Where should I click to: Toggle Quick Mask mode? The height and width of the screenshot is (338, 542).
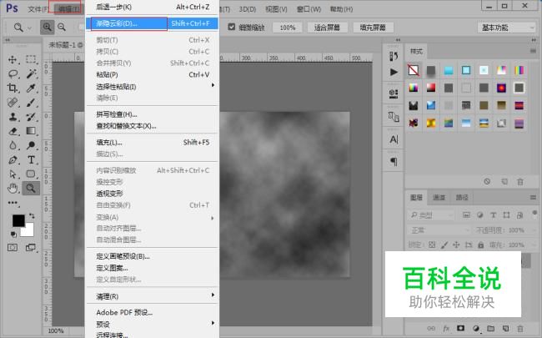click(x=13, y=247)
